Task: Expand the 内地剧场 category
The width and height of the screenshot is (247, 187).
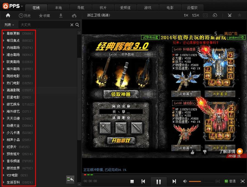Action: (x=4, y=48)
